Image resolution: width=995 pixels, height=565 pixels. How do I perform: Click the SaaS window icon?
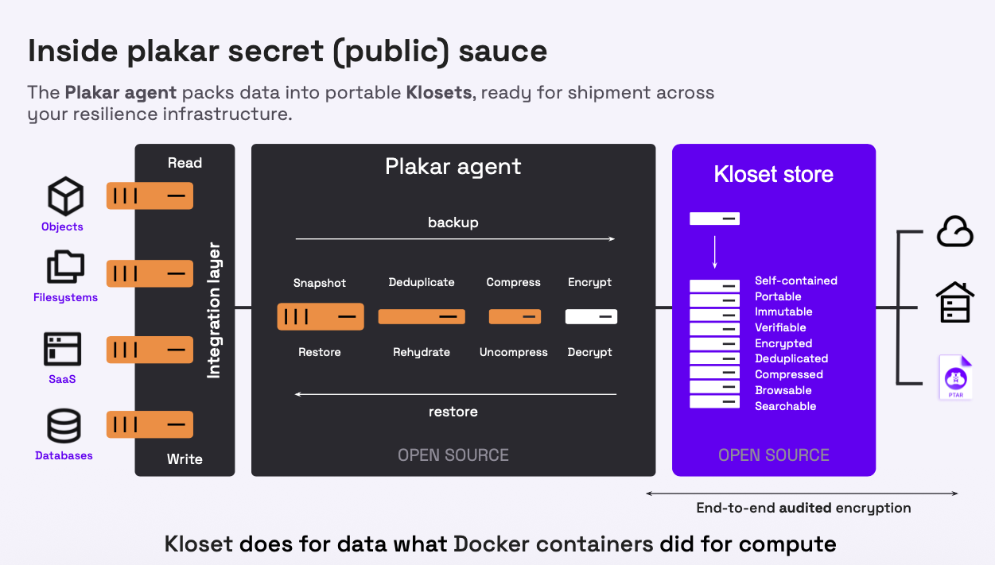point(63,349)
